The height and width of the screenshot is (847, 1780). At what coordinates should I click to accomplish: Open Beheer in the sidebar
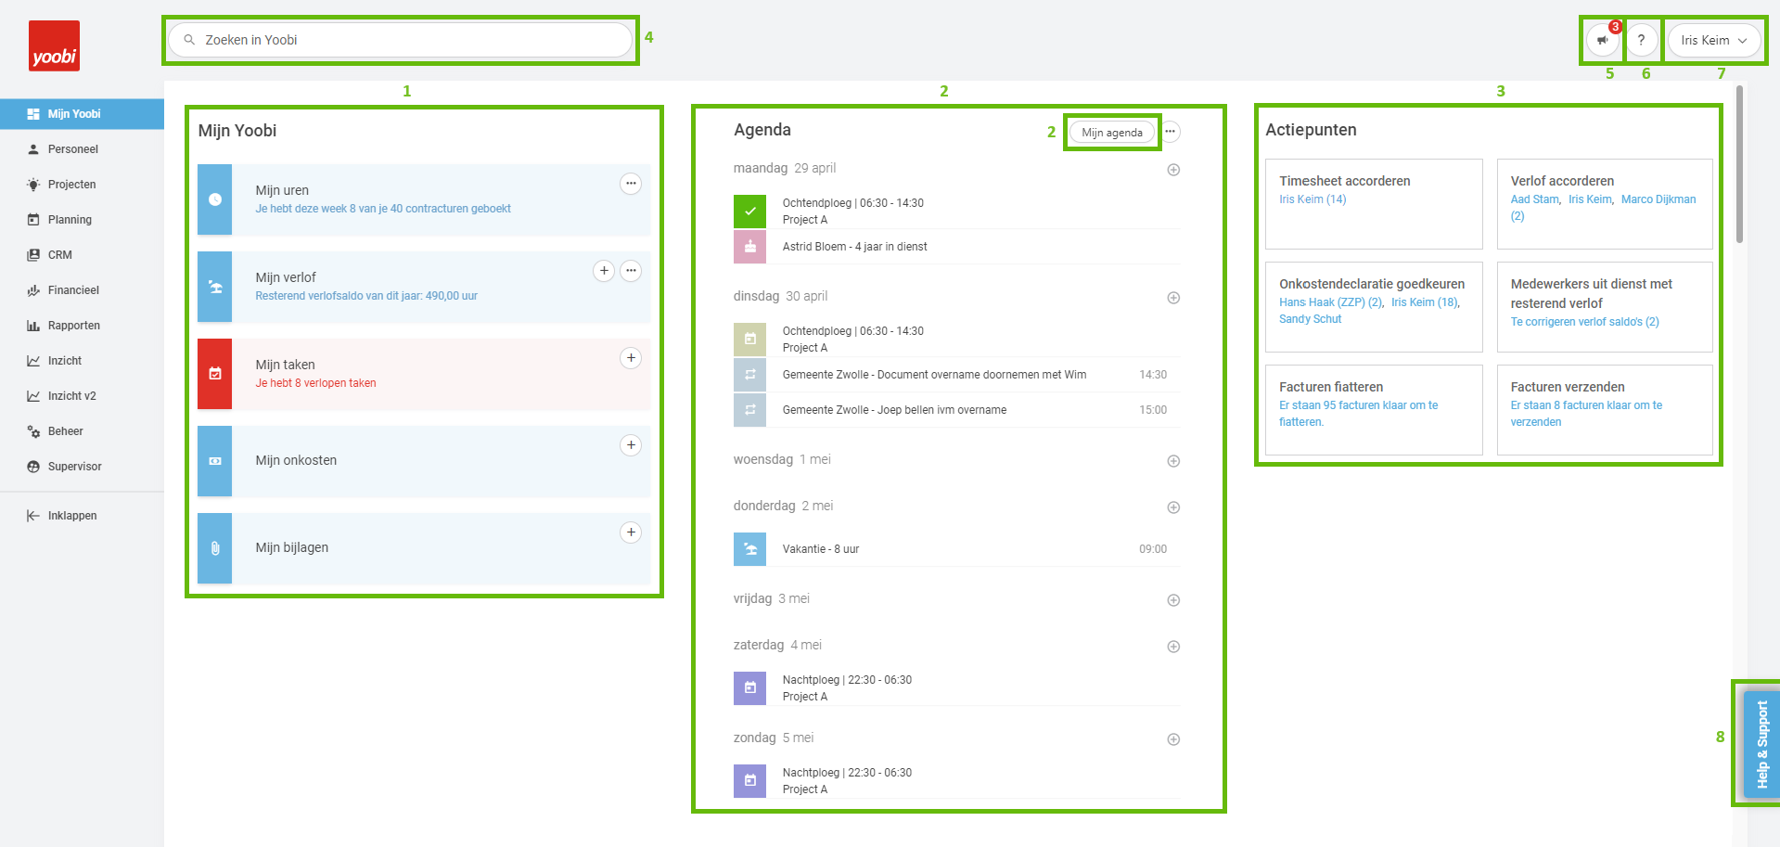[x=82, y=431]
